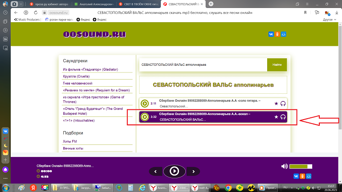
Task: Open «1+1» (Intouchables) soundtrack link
Action: point(78,120)
